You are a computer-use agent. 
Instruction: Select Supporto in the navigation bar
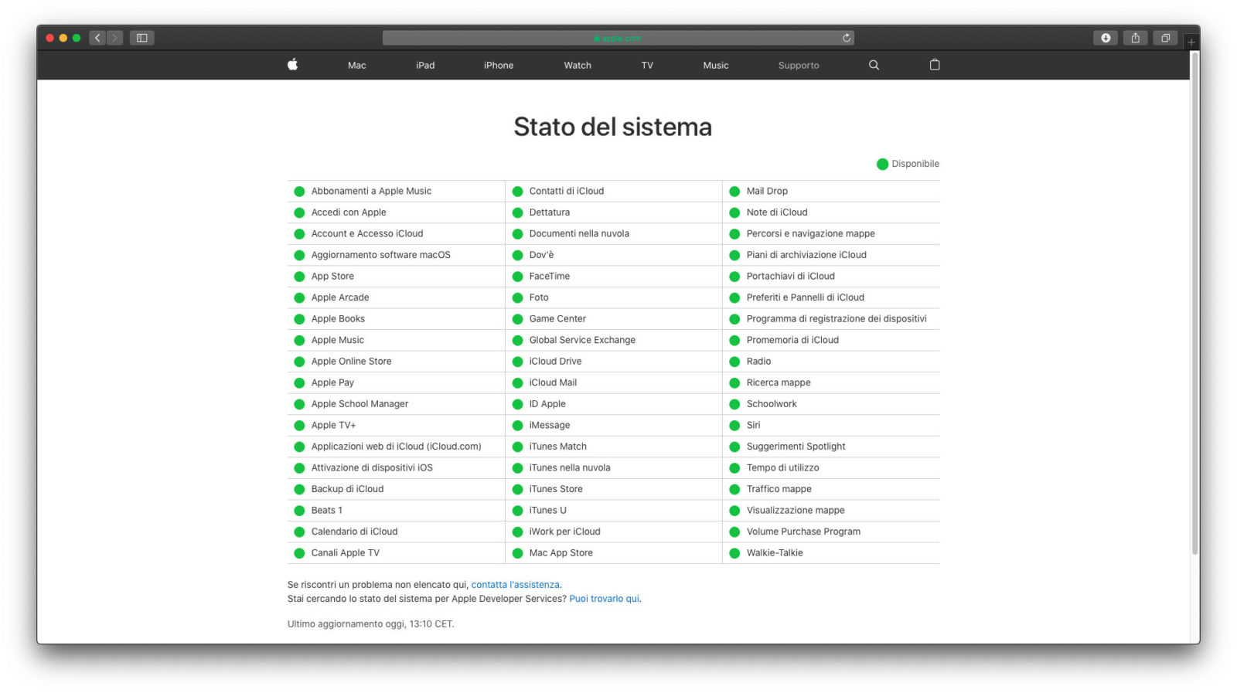799,66
